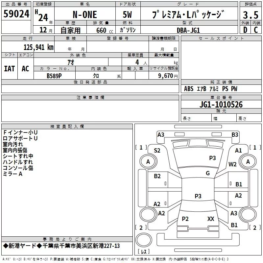Select grade プレミアム・Lパッケージ
The height and width of the screenshot is (263, 263).
click(x=188, y=14)
